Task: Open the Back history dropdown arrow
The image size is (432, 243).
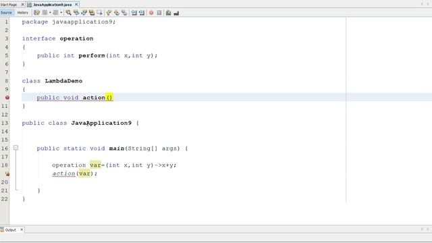Action: click(x=50, y=13)
